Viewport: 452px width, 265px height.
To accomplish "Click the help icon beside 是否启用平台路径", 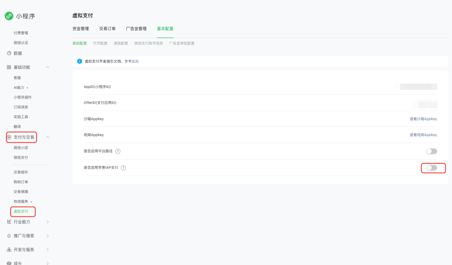I will pyautogui.click(x=118, y=151).
